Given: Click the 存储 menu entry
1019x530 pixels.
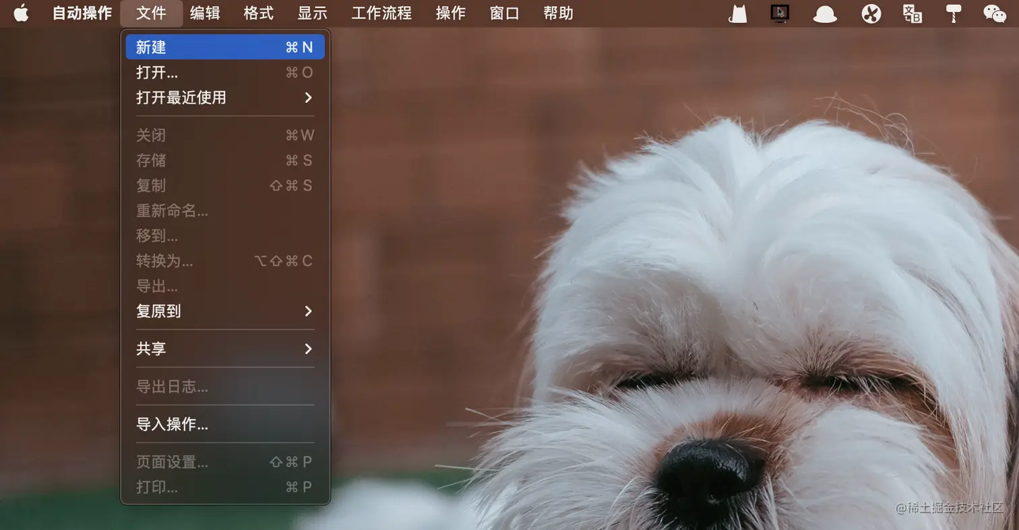Looking at the screenshot, I should (x=225, y=160).
